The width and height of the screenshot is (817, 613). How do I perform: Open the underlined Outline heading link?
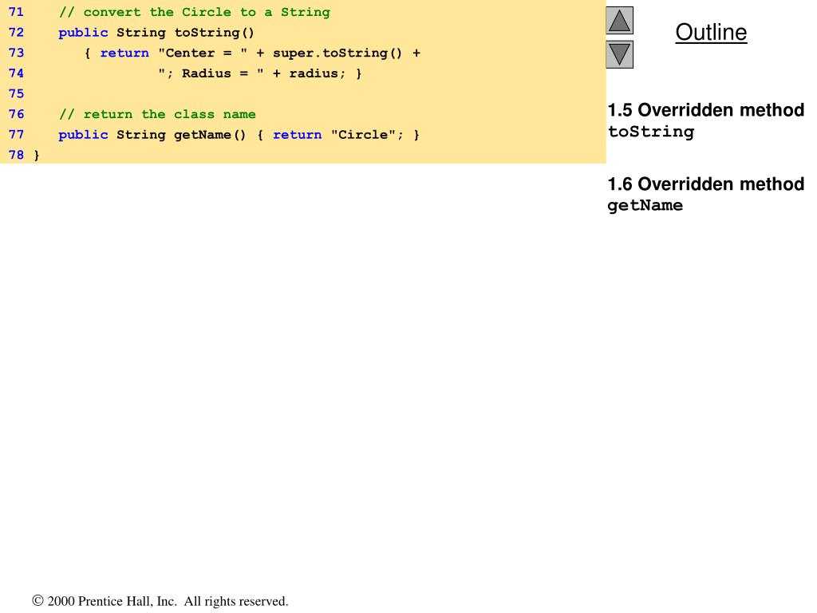(x=711, y=32)
